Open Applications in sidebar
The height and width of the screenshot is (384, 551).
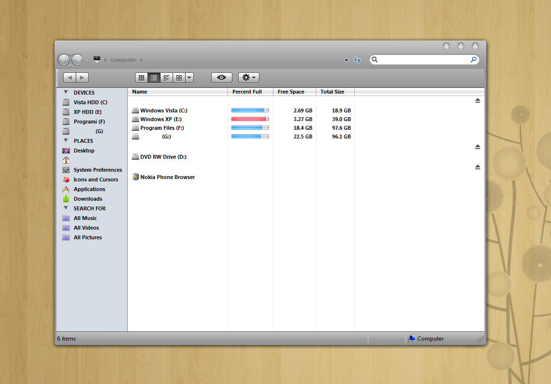[89, 189]
